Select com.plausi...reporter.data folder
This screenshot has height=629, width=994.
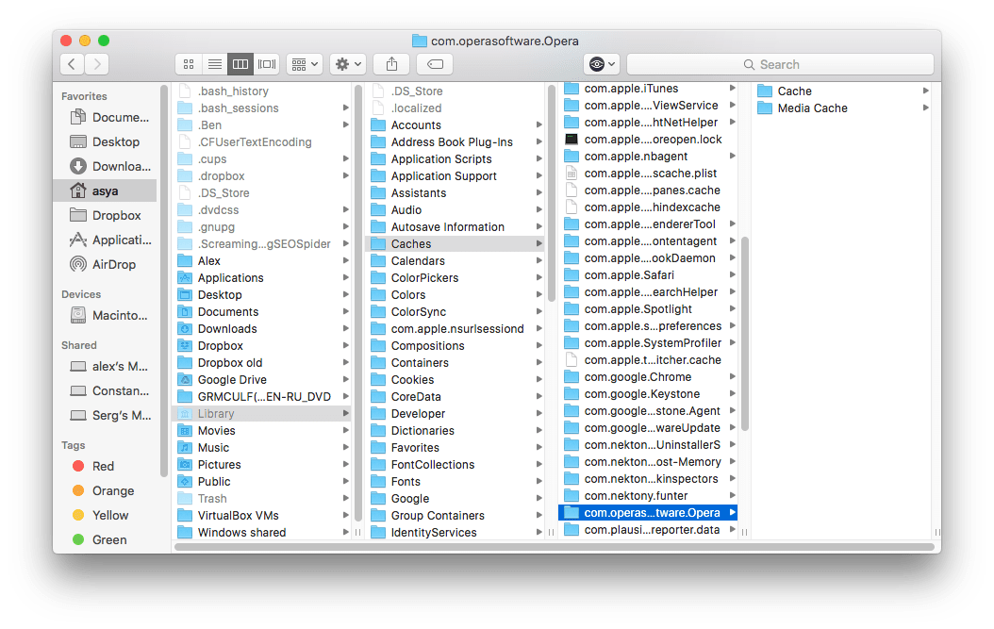(x=648, y=530)
